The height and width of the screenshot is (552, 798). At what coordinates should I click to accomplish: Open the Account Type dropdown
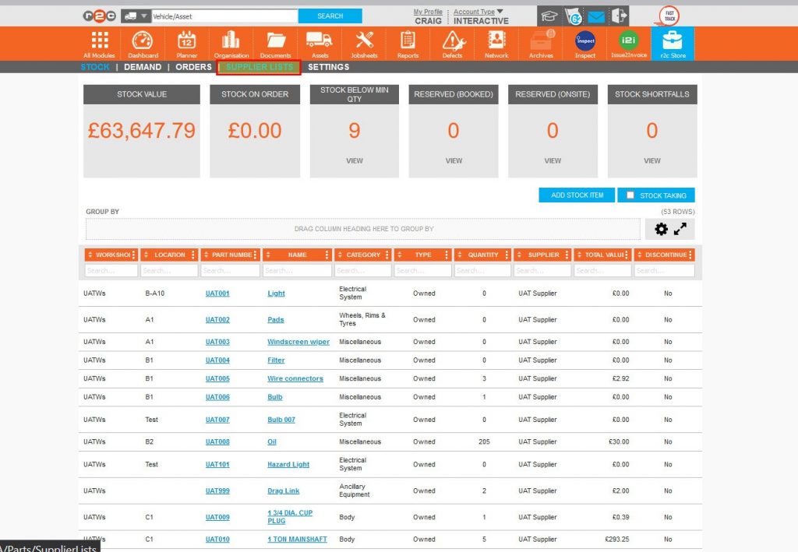click(478, 13)
